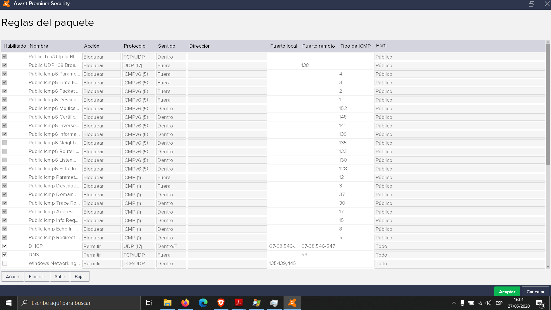Click the vertical scrollbar down arrow

548,267
